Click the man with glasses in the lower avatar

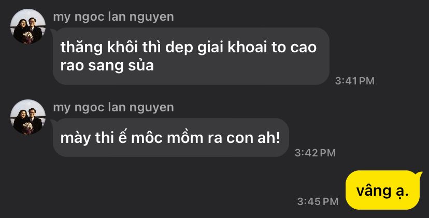click(34, 120)
